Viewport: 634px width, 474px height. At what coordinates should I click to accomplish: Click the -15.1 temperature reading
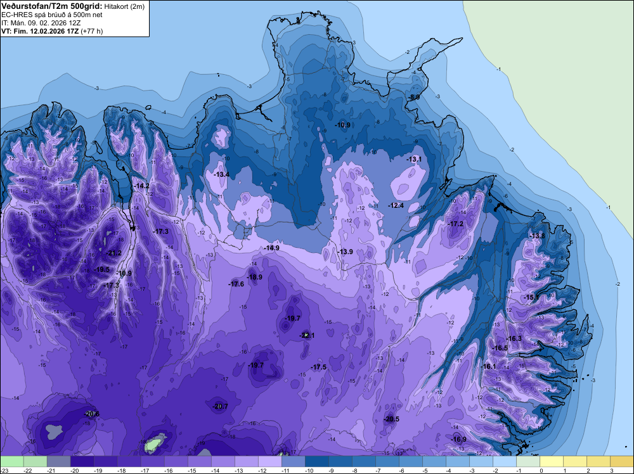coord(531,297)
